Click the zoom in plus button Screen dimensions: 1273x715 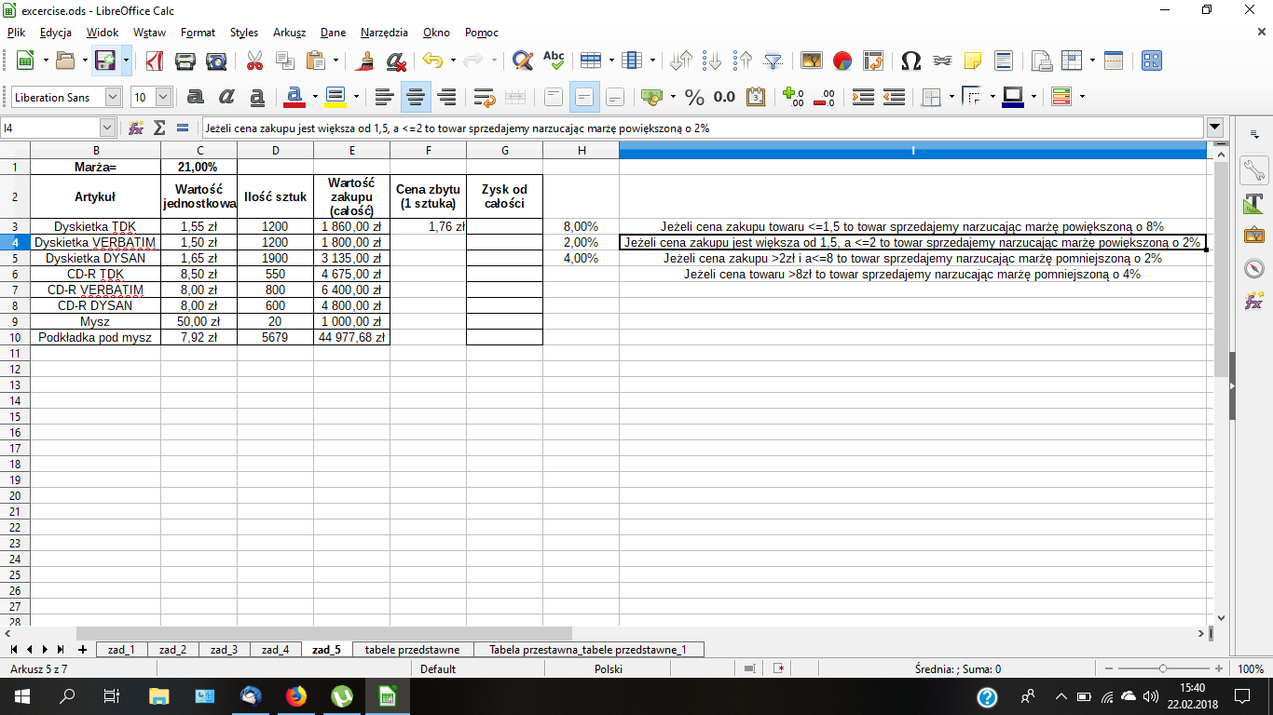pyautogui.click(x=1219, y=668)
